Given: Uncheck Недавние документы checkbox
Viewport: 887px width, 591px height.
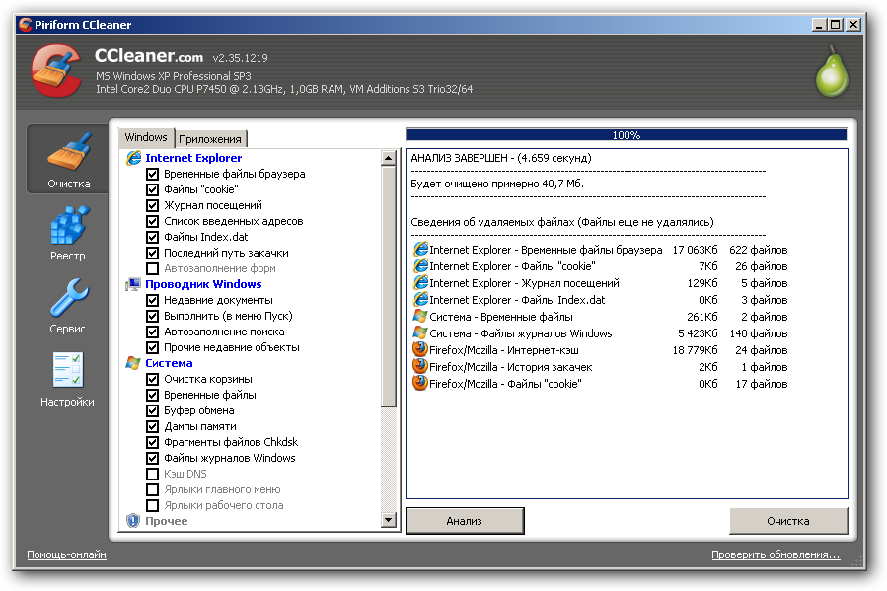Looking at the screenshot, I should [152, 300].
